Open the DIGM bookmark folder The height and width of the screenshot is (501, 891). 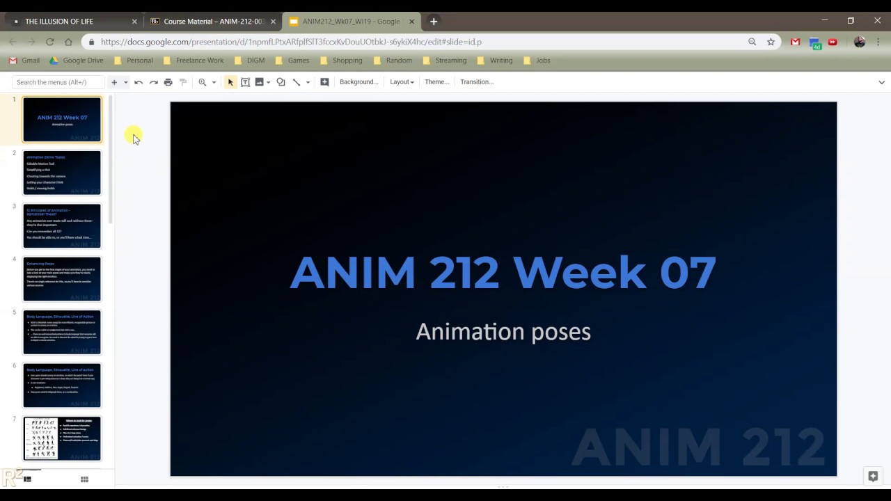tap(249, 61)
